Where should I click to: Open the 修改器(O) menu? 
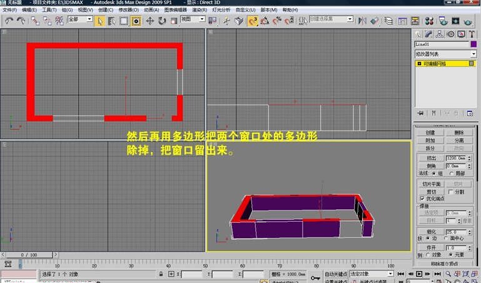point(129,10)
